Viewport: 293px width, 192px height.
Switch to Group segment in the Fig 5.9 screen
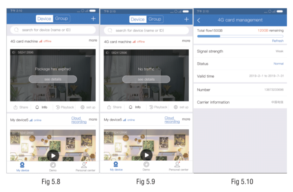[155, 19]
